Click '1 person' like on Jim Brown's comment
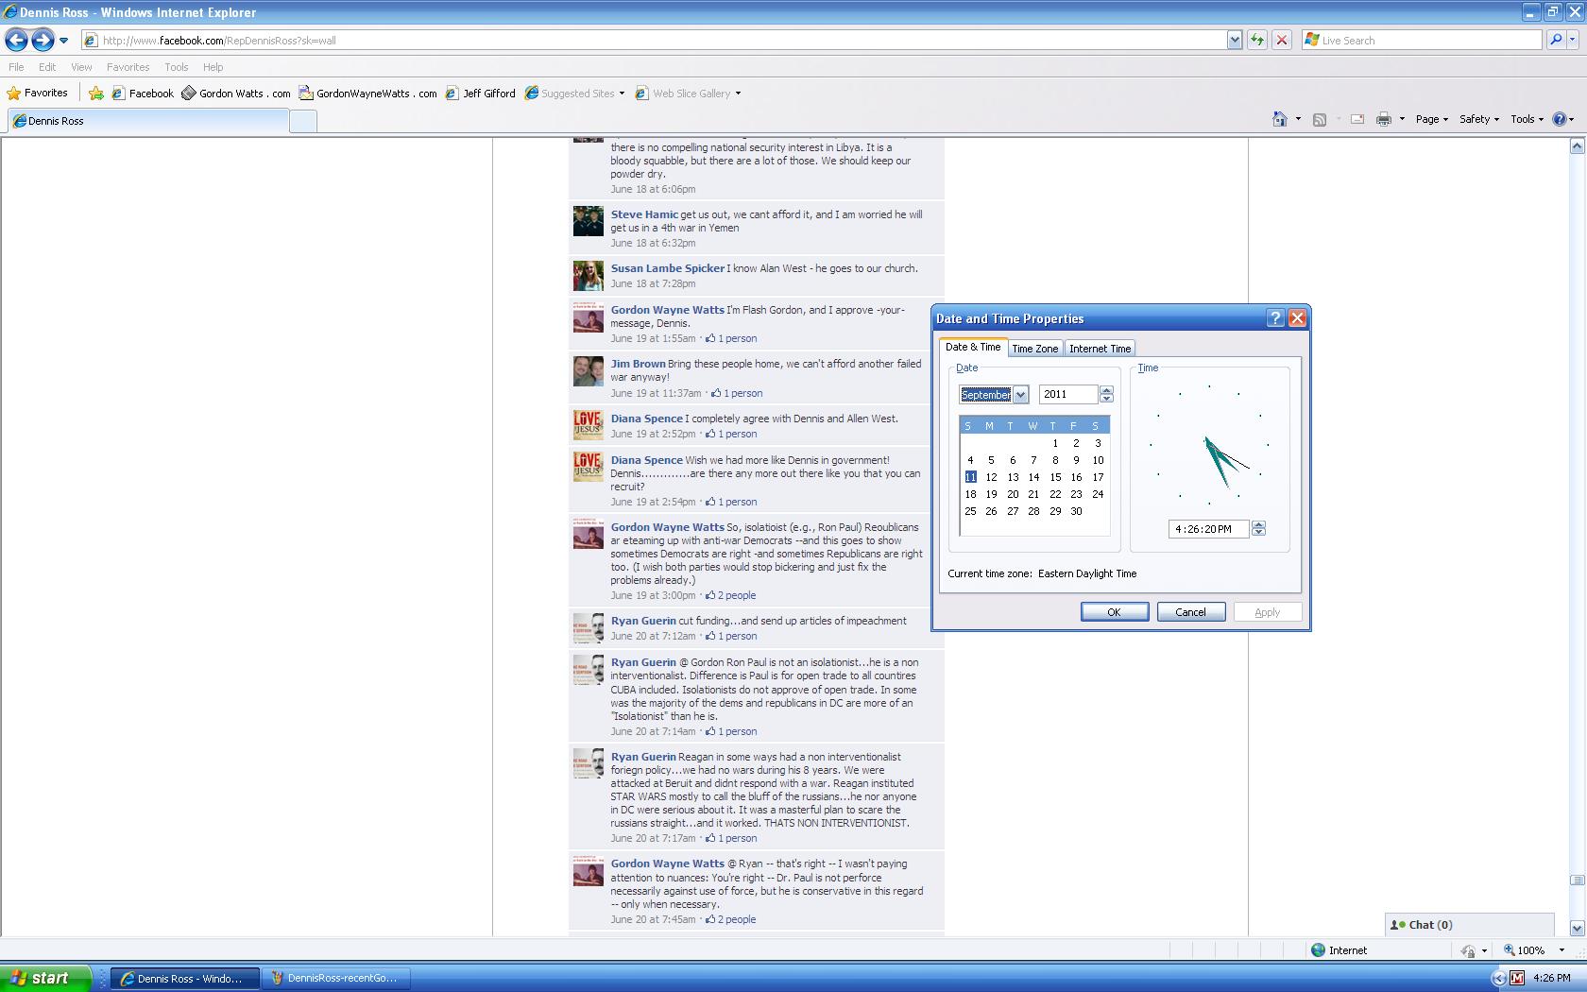The width and height of the screenshot is (1587, 992). tap(742, 393)
